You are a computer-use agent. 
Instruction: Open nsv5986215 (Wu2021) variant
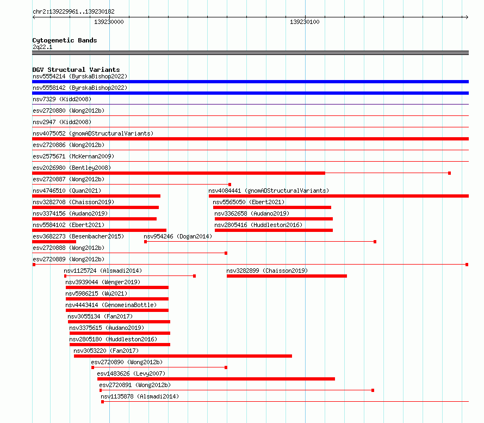tap(96, 293)
